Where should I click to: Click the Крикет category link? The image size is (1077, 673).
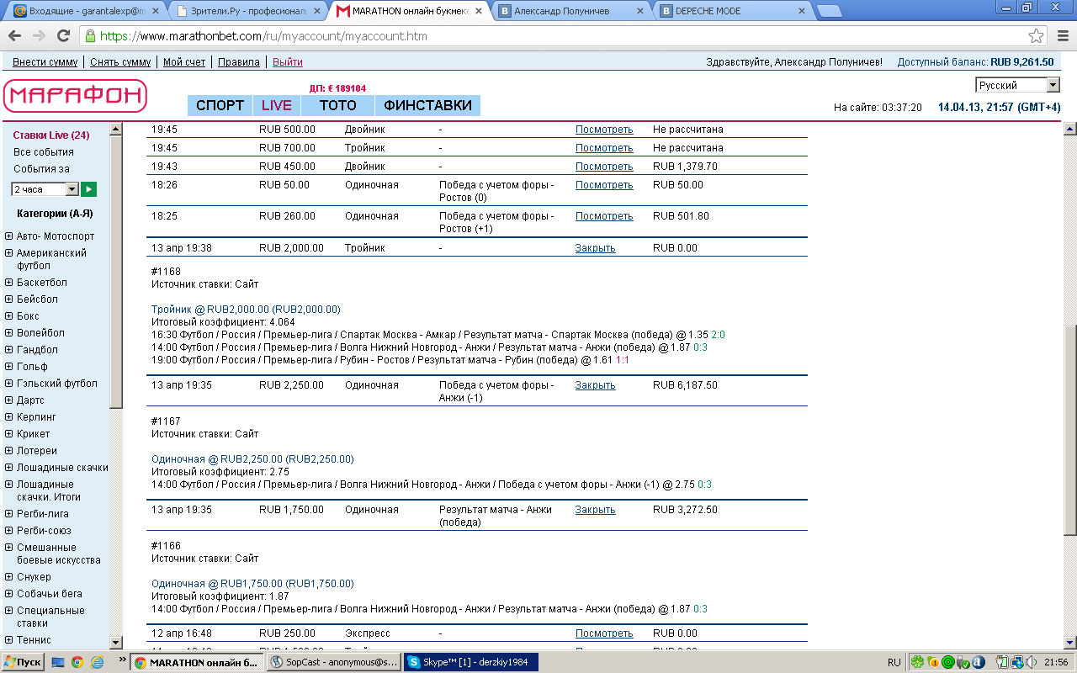34,434
